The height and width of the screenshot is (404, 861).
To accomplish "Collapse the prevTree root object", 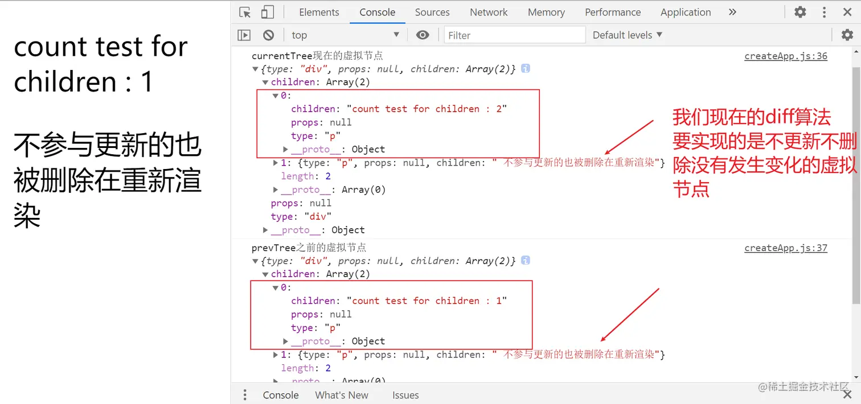I will point(255,261).
